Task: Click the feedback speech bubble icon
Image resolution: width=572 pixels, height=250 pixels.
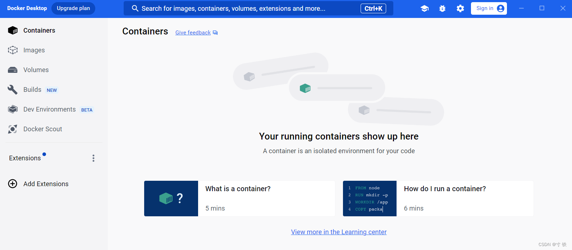Action: pyautogui.click(x=215, y=33)
